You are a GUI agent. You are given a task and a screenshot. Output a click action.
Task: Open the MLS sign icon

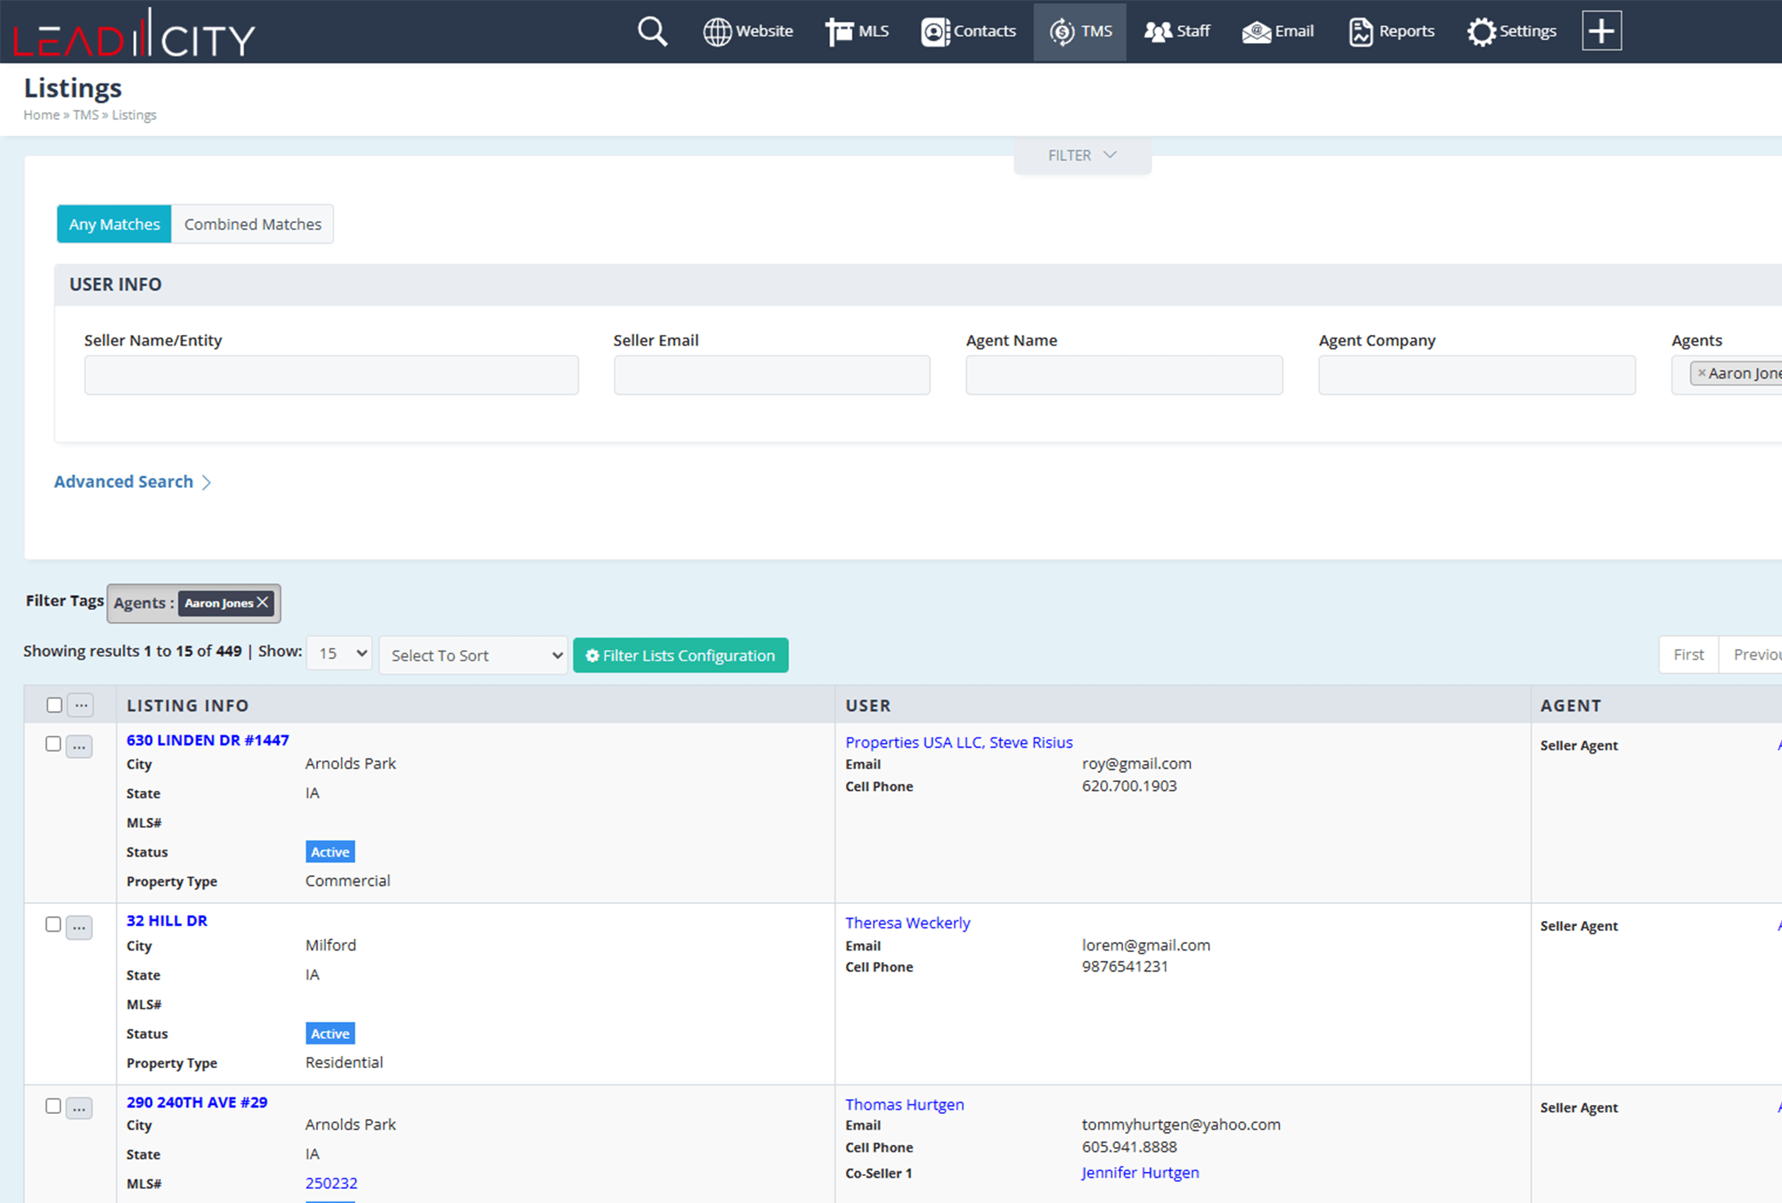click(x=839, y=31)
